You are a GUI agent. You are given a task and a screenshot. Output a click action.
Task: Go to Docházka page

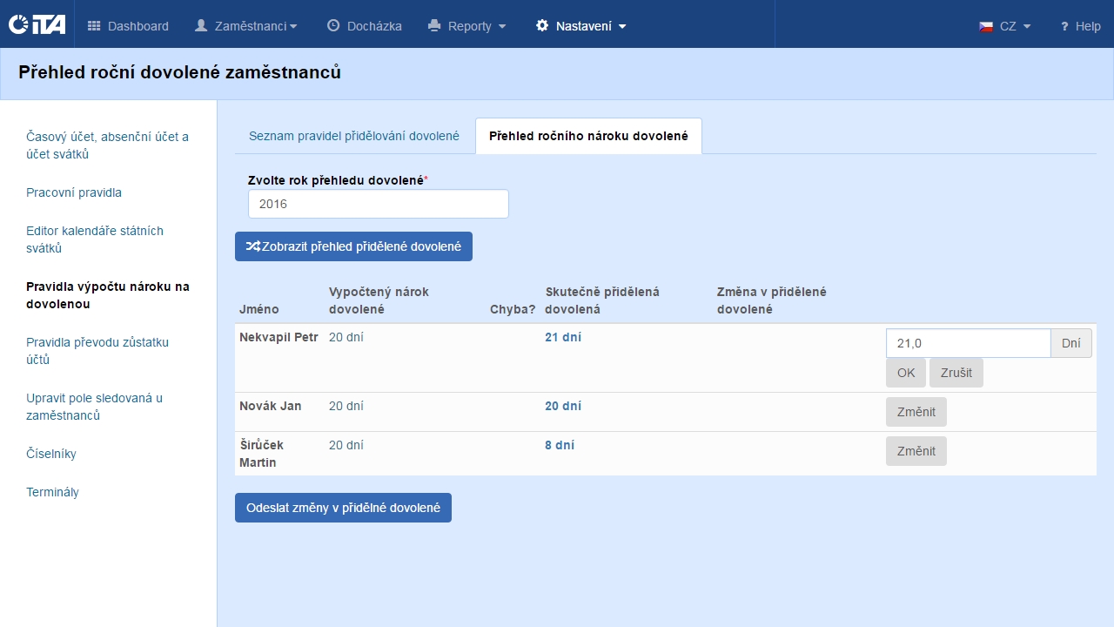(364, 26)
